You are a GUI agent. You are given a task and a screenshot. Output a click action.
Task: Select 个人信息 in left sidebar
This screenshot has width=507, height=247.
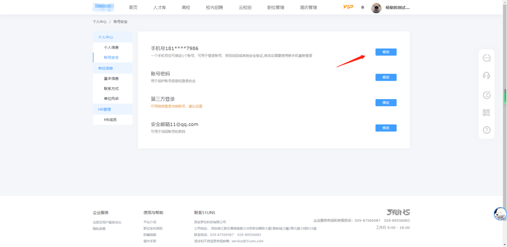(x=111, y=48)
